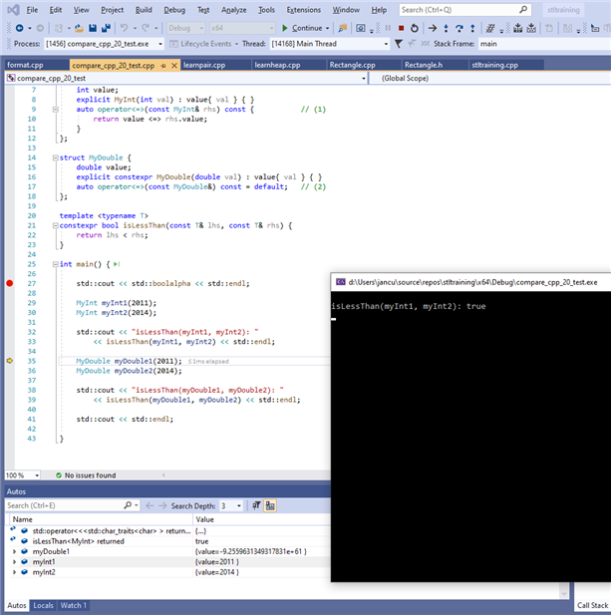Click the Undo arrow in the toolbar
This screenshot has height=615, width=611.
[x=125, y=28]
